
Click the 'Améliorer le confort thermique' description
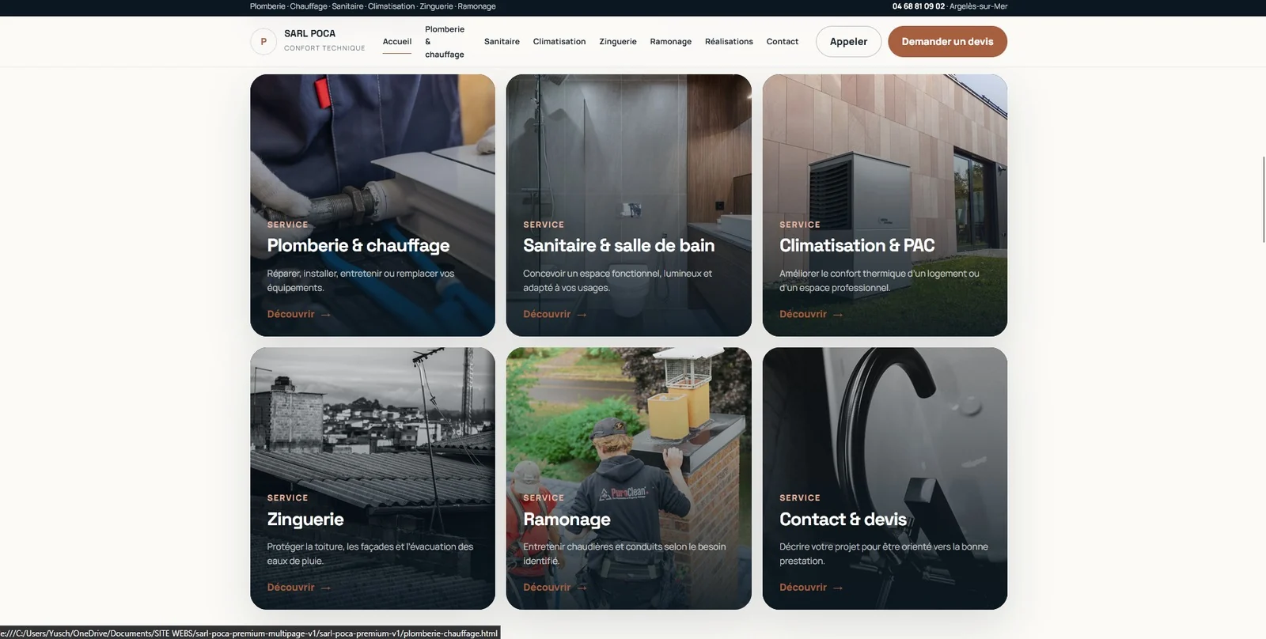pyautogui.click(x=879, y=281)
